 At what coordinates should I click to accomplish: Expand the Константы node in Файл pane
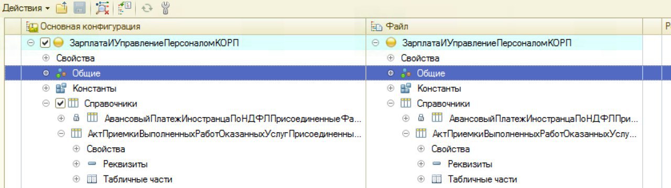391,88
